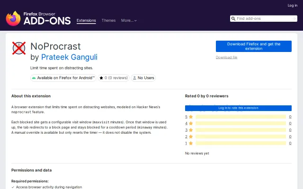
Task: Click Log in to rate this extension
Action: (x=238, y=108)
